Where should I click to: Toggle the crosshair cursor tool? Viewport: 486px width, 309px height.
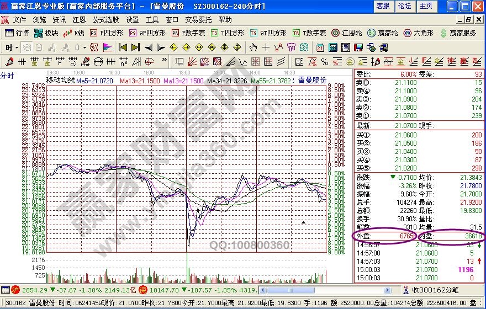(x=266, y=47)
